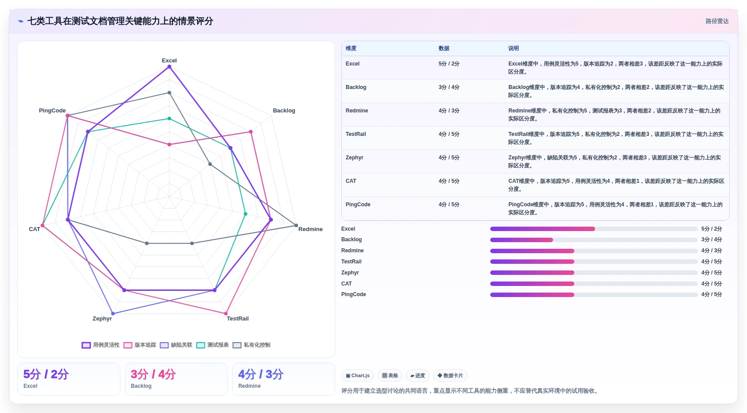Click the footnote text about 评分用于建立选型讨论
Viewport: 747px width, 413px height.
470,391
